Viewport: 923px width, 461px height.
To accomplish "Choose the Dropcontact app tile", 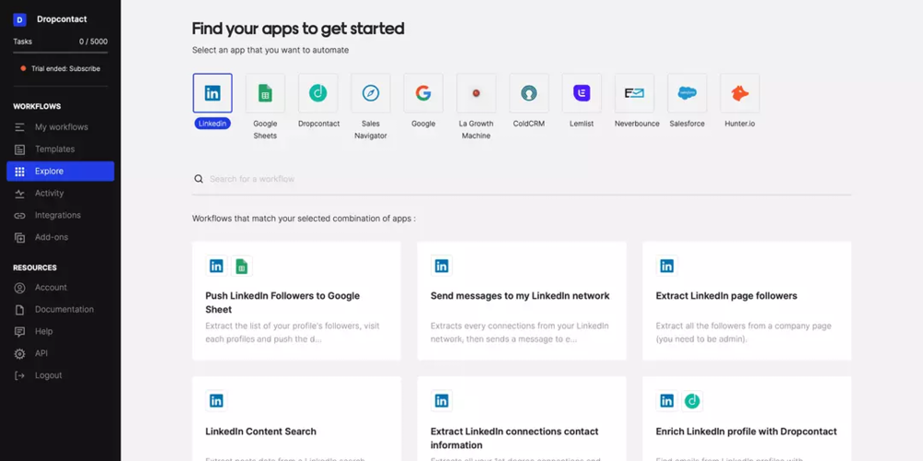I will click(318, 93).
